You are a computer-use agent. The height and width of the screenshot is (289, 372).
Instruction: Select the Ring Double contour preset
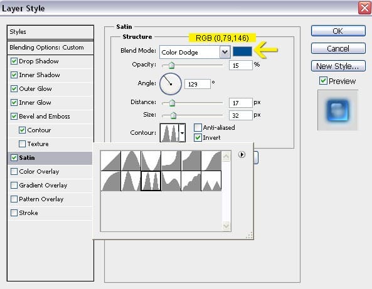pos(151,181)
